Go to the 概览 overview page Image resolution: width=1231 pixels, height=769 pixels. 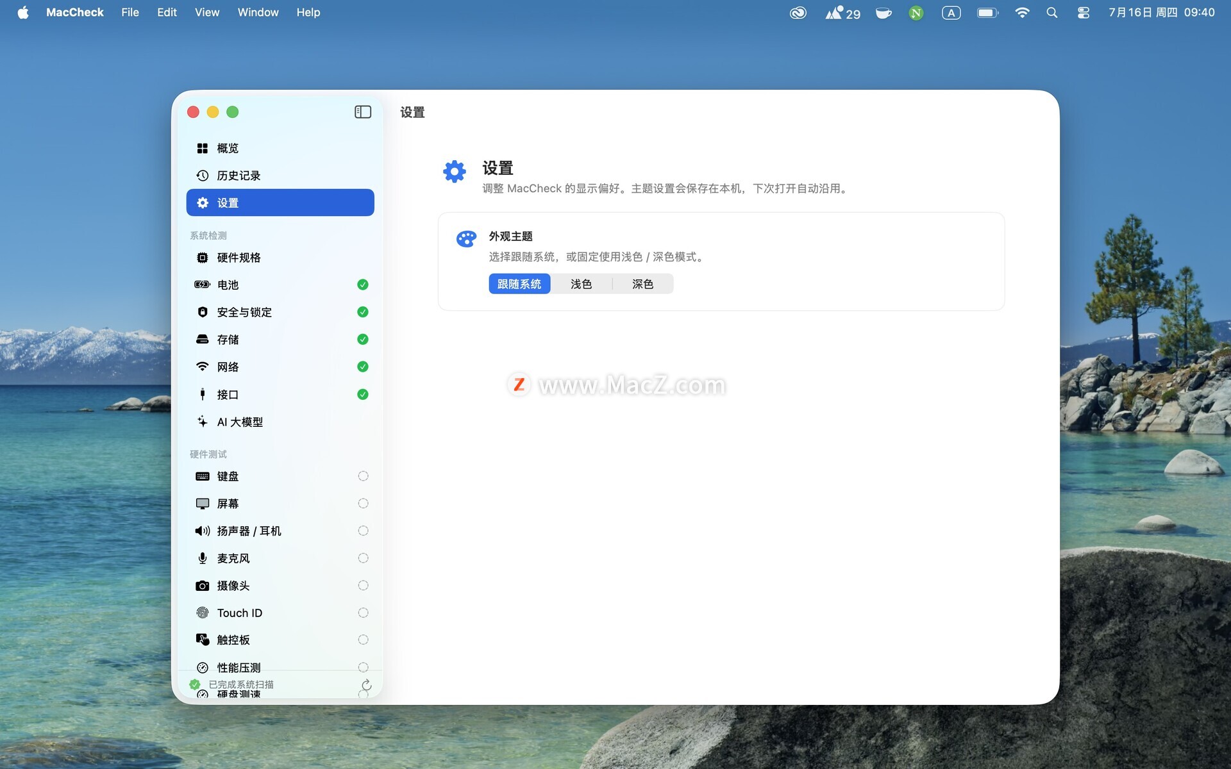pyautogui.click(x=280, y=148)
